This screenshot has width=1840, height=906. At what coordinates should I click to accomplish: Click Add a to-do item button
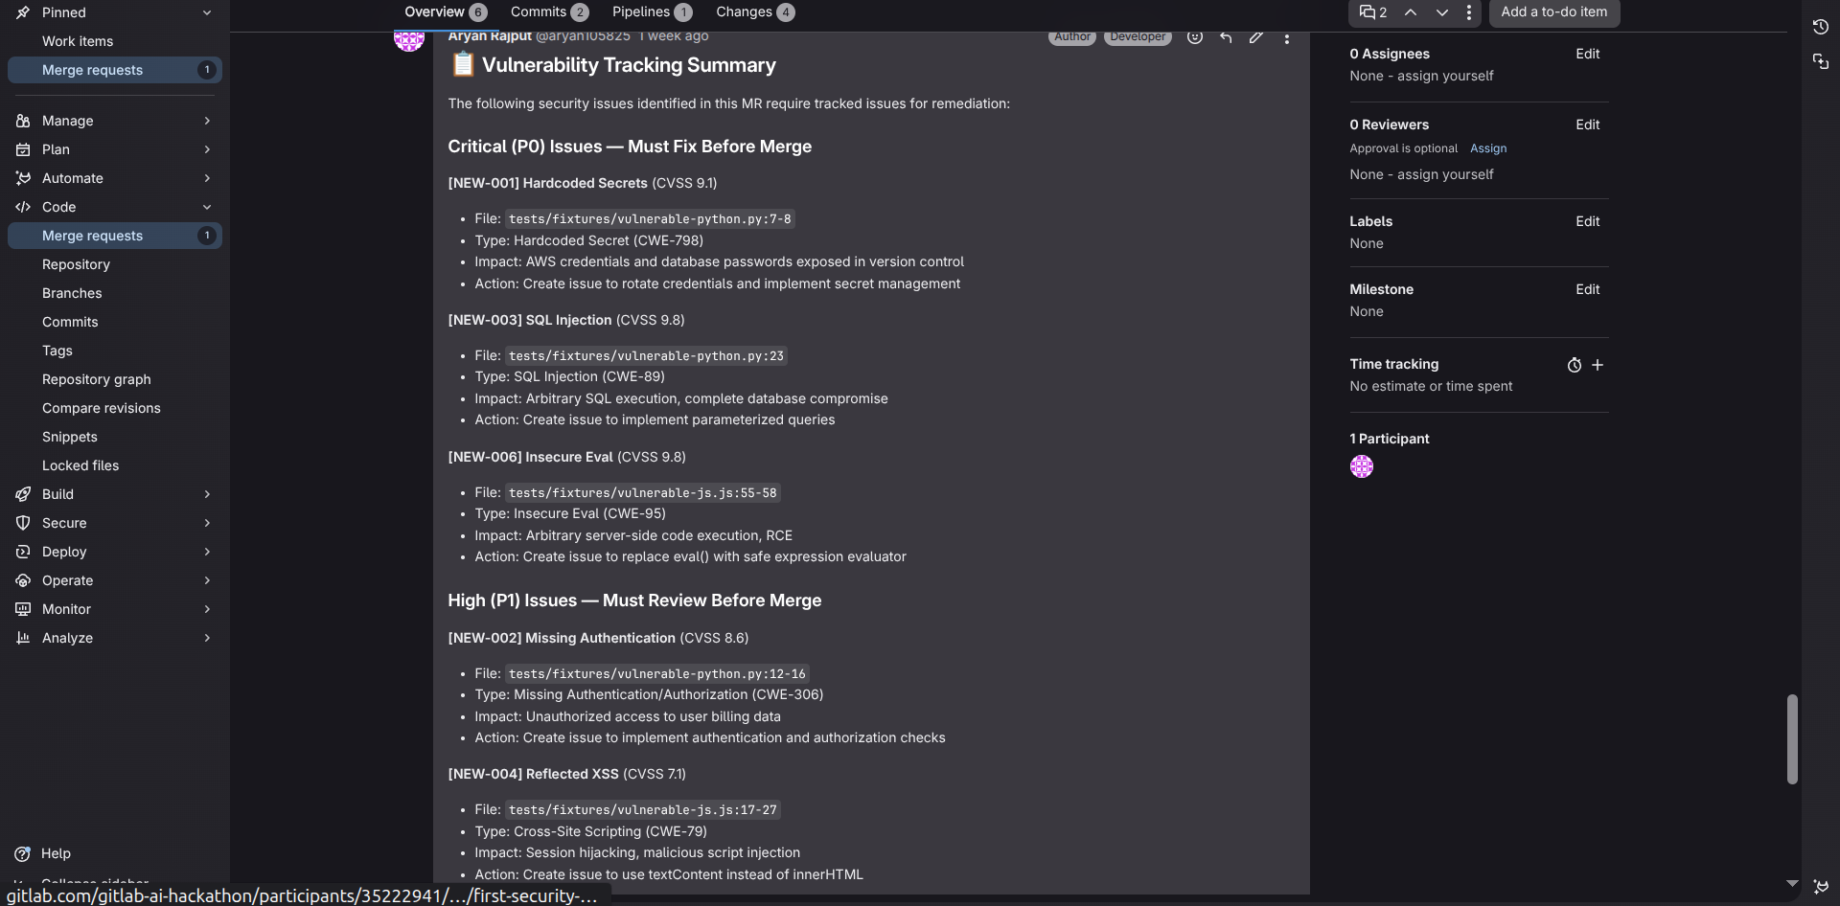point(1553,11)
